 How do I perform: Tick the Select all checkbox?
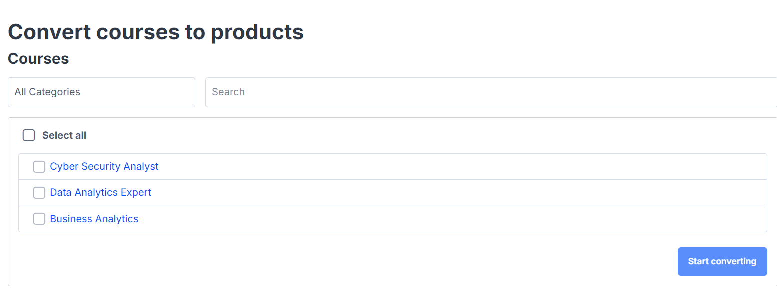tap(29, 135)
